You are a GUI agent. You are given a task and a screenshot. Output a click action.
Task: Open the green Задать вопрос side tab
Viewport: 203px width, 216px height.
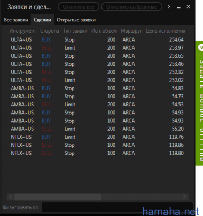pos(199,103)
